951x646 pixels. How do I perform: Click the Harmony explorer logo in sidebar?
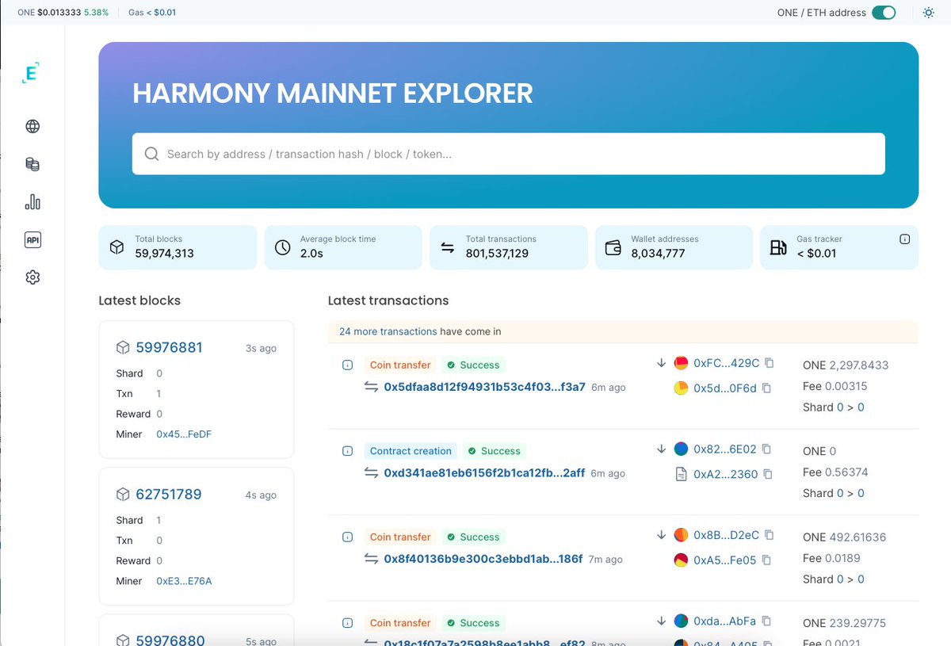[x=32, y=72]
